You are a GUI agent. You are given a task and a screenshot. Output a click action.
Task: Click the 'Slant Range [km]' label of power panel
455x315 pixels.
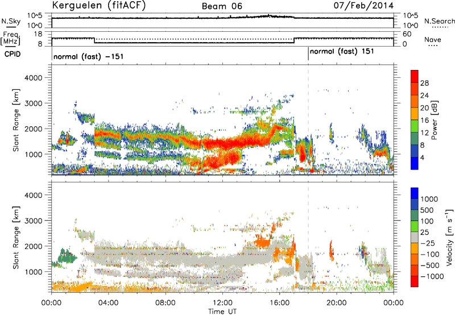(x=16, y=120)
